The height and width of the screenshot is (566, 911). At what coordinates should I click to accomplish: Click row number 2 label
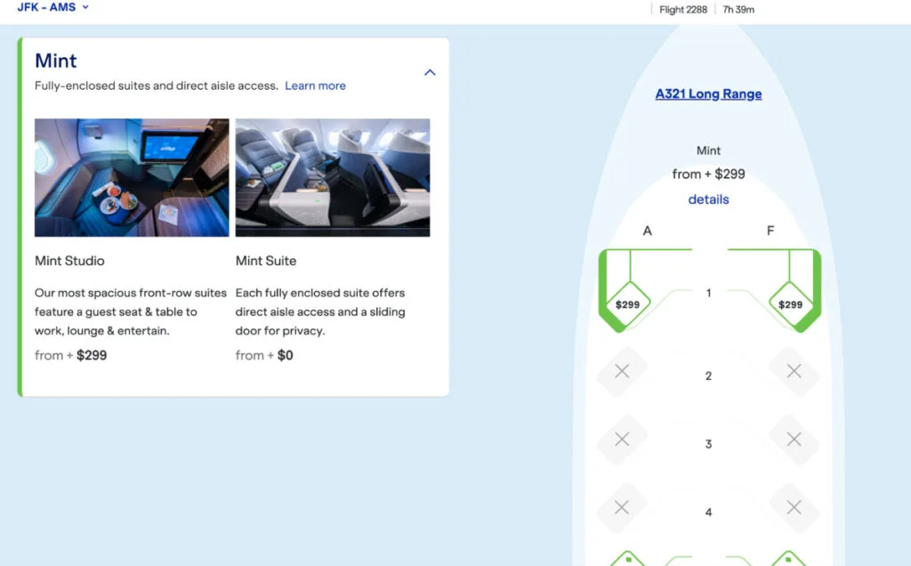click(708, 376)
